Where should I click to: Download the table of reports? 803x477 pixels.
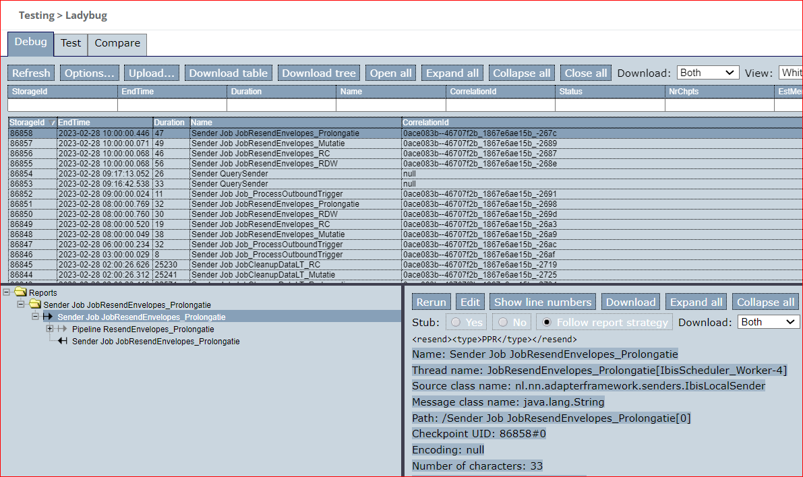[229, 73]
